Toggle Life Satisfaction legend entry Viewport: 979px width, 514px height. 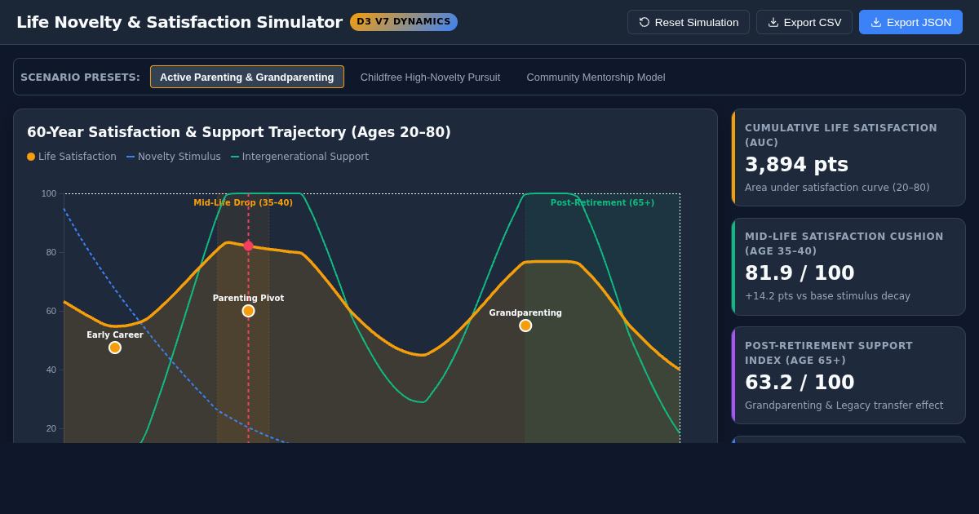click(x=72, y=157)
